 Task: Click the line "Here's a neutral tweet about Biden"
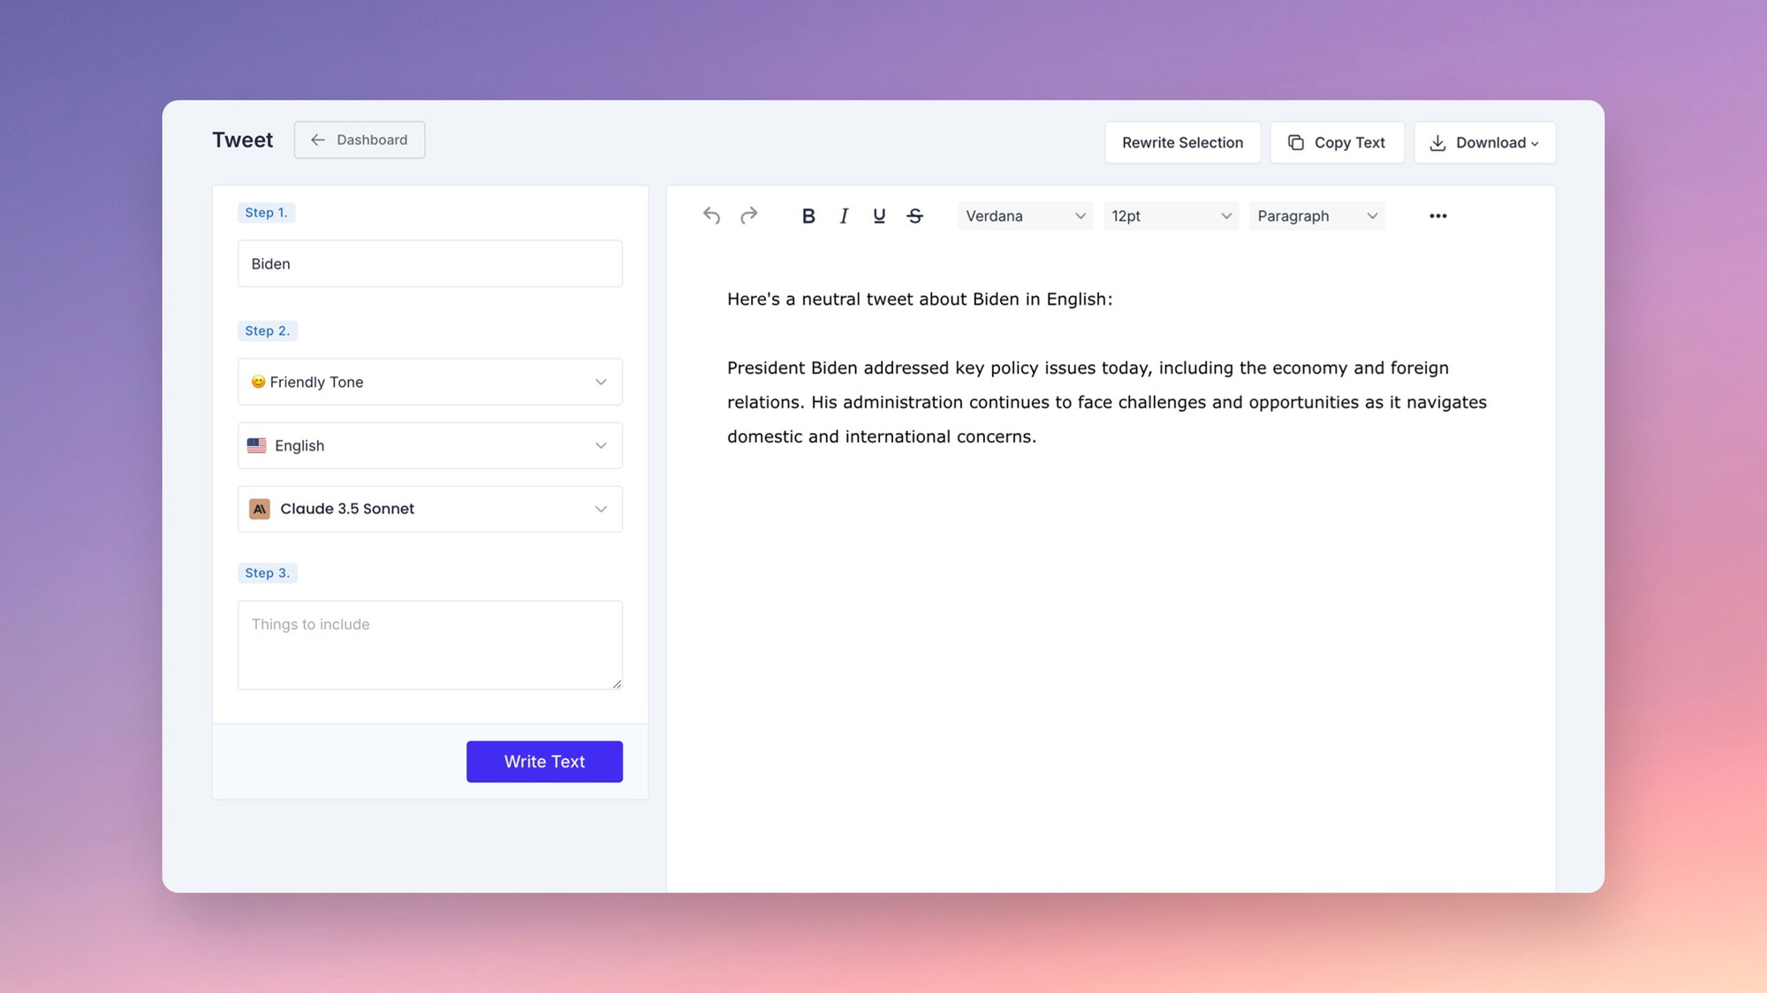[920, 299]
